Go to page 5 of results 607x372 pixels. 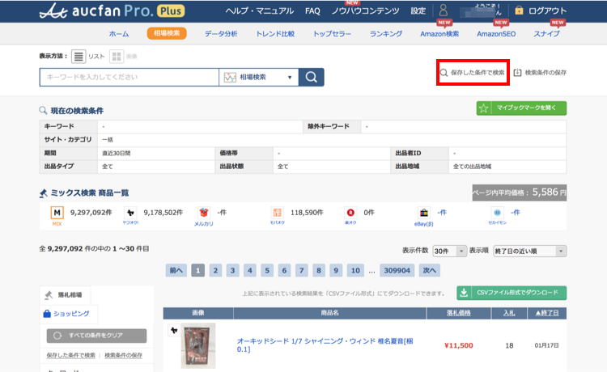267,270
